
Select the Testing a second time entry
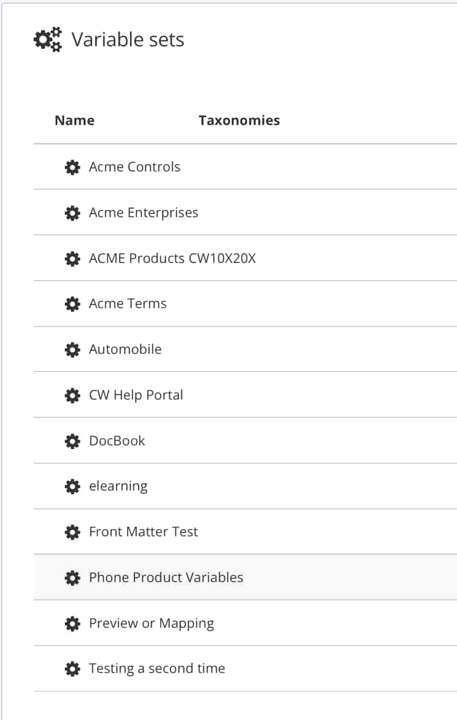[157, 668]
